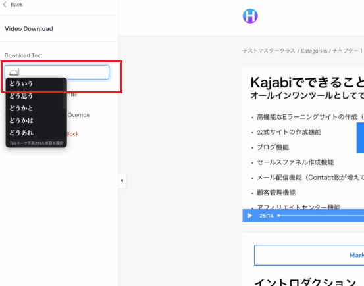Focus the Download Text input field
The image size is (364, 286).
coord(57,72)
